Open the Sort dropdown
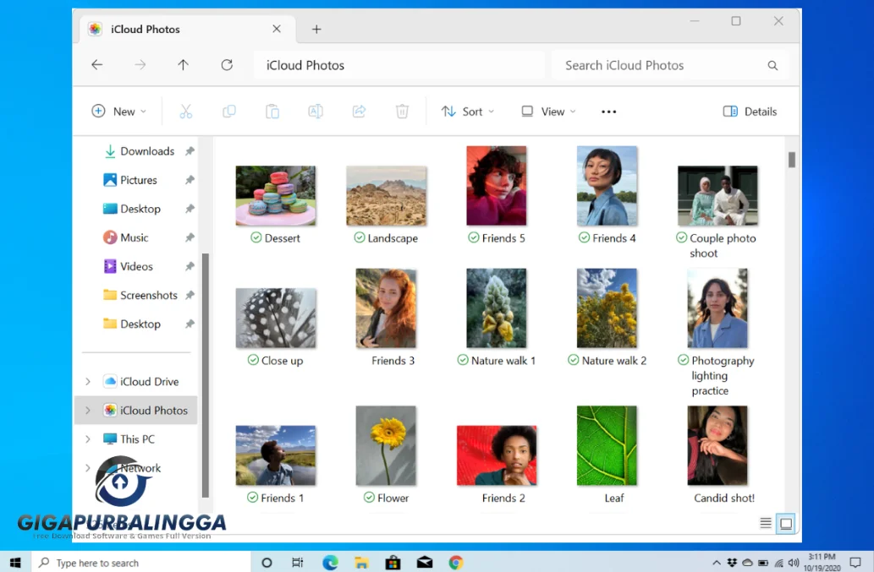This screenshot has height=572, width=874. tap(468, 112)
